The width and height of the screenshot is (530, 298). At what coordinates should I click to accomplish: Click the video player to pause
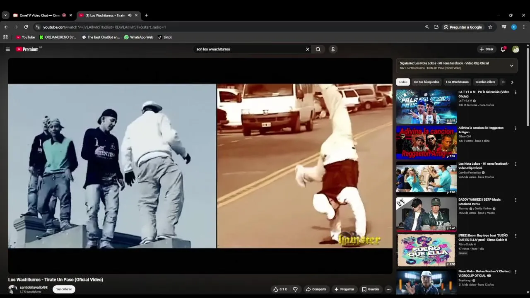(200, 166)
